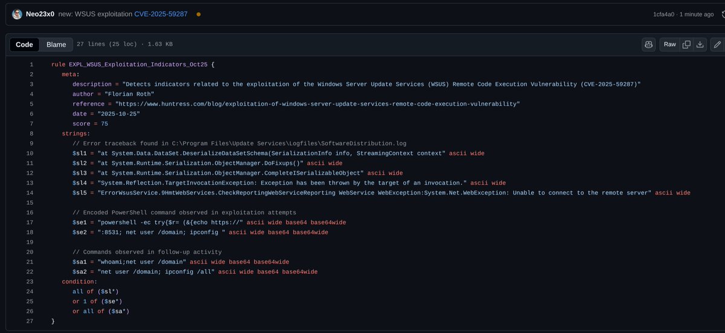Image resolution: width=725 pixels, height=333 pixels.
Task: Open the commit message 'new: WSUS exploitation'
Action: tap(95, 13)
